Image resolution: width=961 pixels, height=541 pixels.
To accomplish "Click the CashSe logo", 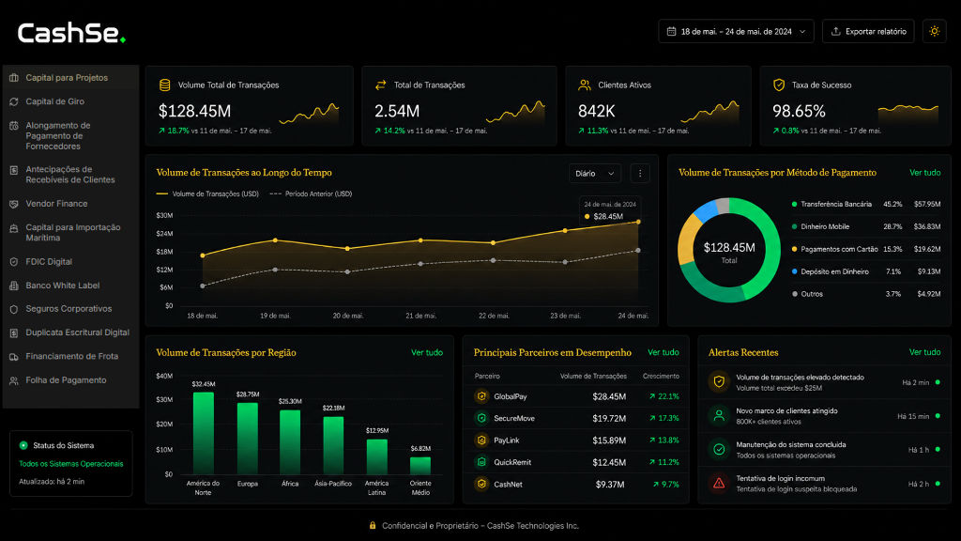I will click(71, 33).
